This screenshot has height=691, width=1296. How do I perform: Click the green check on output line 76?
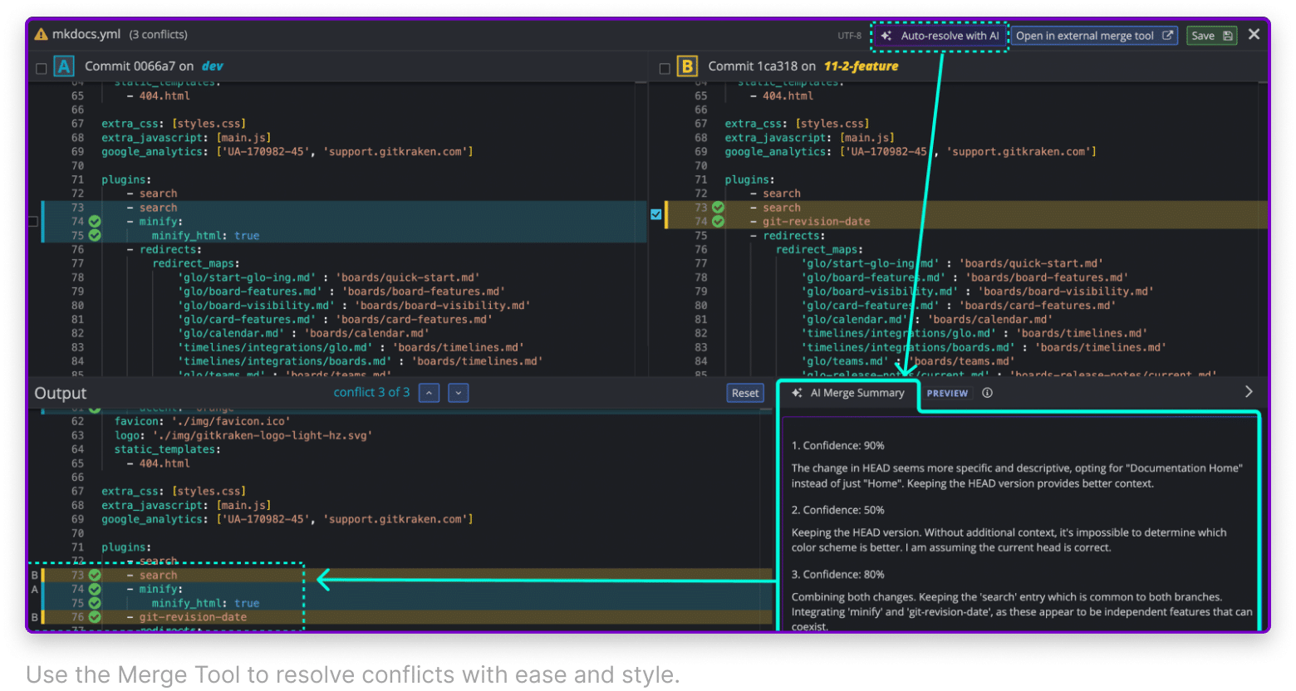coord(95,617)
